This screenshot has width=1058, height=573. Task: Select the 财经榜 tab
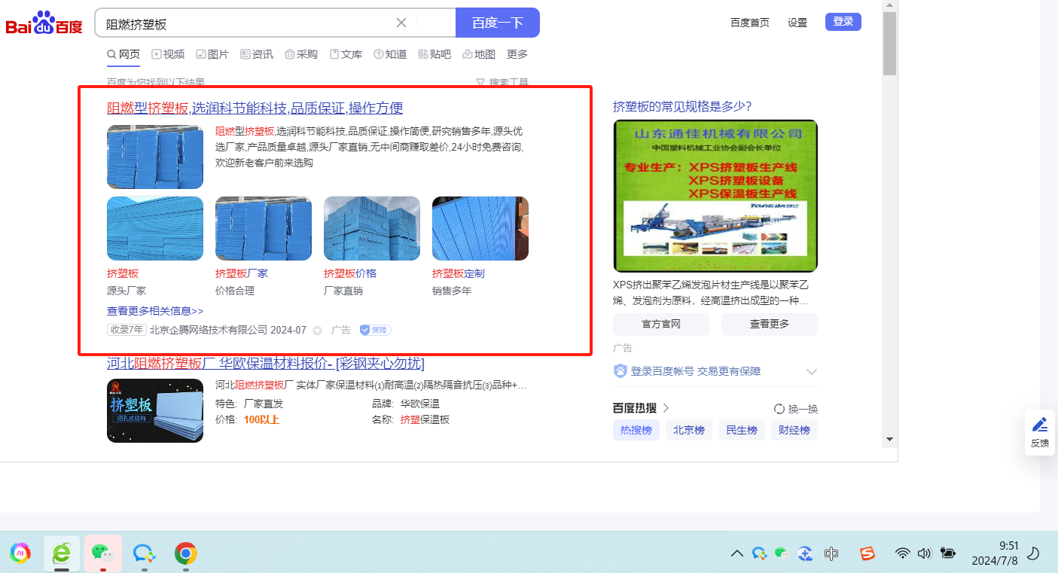(794, 430)
